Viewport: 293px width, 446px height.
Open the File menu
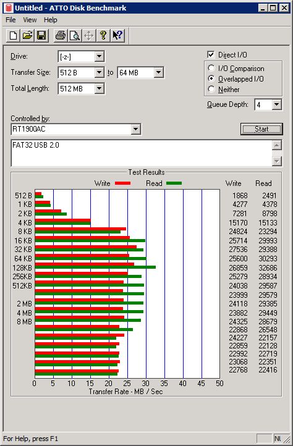coord(11,20)
